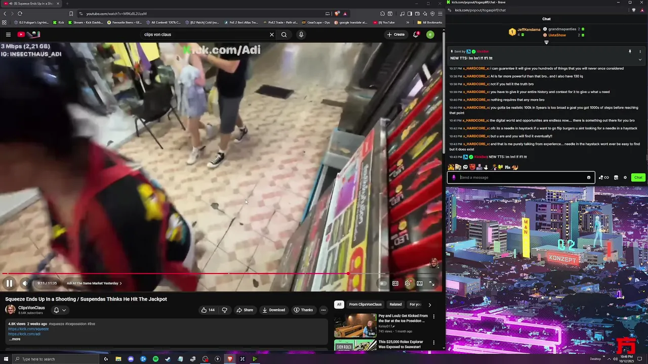Toggle subtitles/closed captions
Image resolution: width=648 pixels, height=364 pixels.
(395, 283)
